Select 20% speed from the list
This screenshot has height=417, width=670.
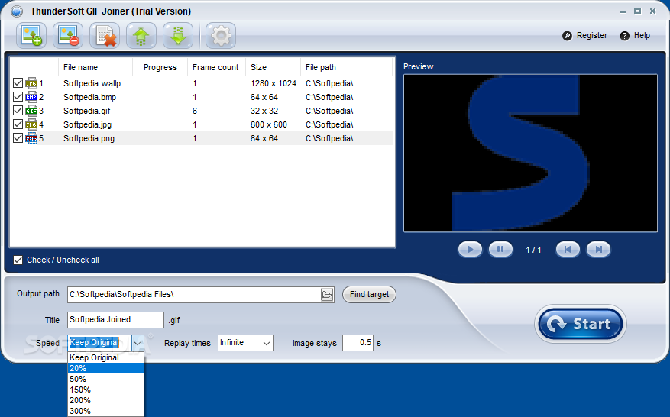point(105,368)
